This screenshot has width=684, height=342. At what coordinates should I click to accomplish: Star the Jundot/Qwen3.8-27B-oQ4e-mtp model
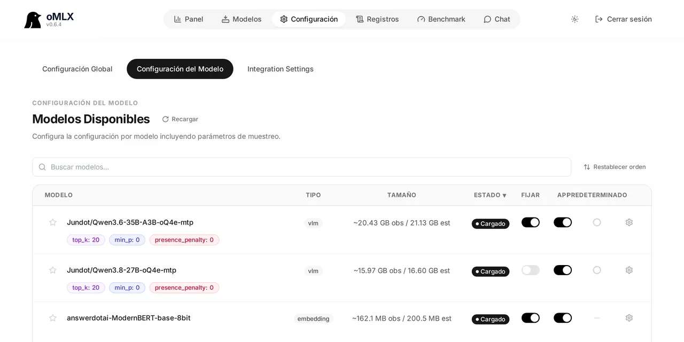(53, 270)
